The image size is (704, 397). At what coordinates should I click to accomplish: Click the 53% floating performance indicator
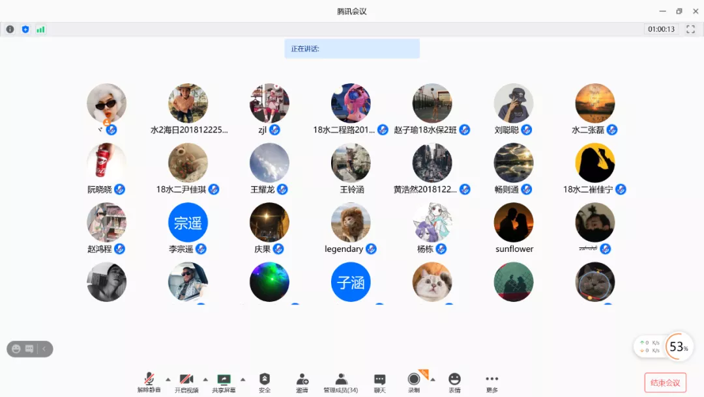679,347
